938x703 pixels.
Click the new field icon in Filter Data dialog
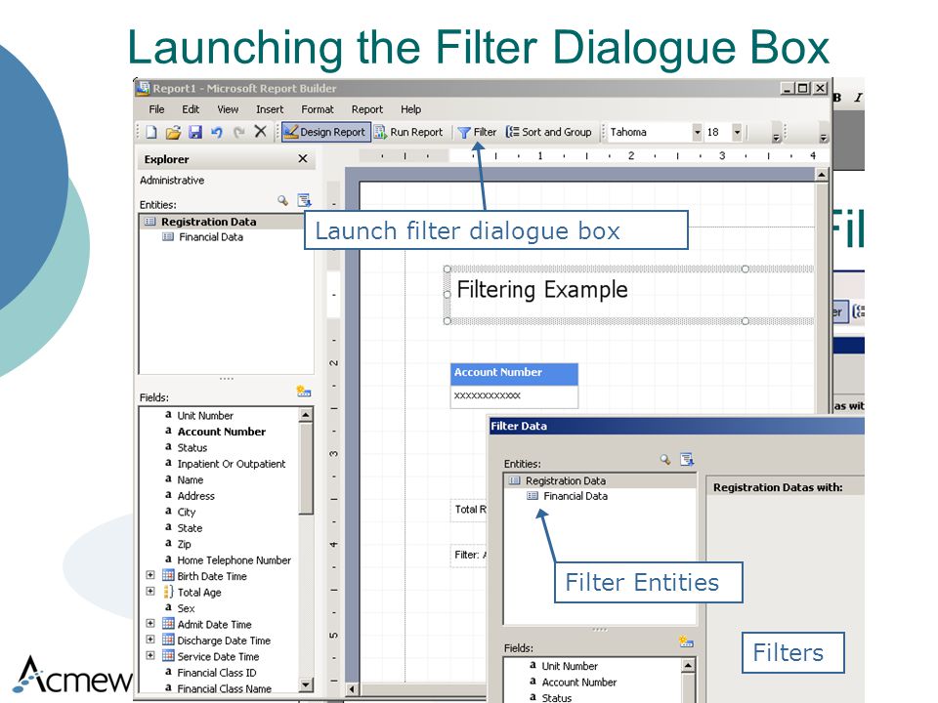[686, 642]
